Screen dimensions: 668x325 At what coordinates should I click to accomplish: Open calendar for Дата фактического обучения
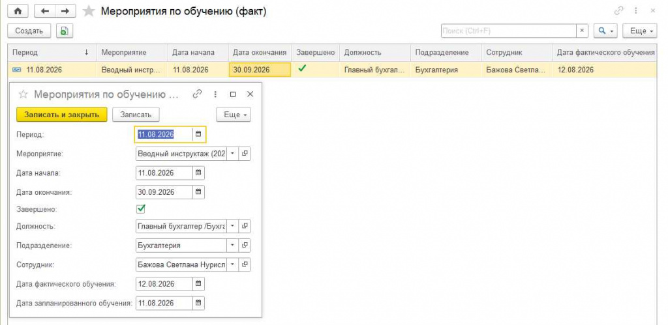point(198,284)
